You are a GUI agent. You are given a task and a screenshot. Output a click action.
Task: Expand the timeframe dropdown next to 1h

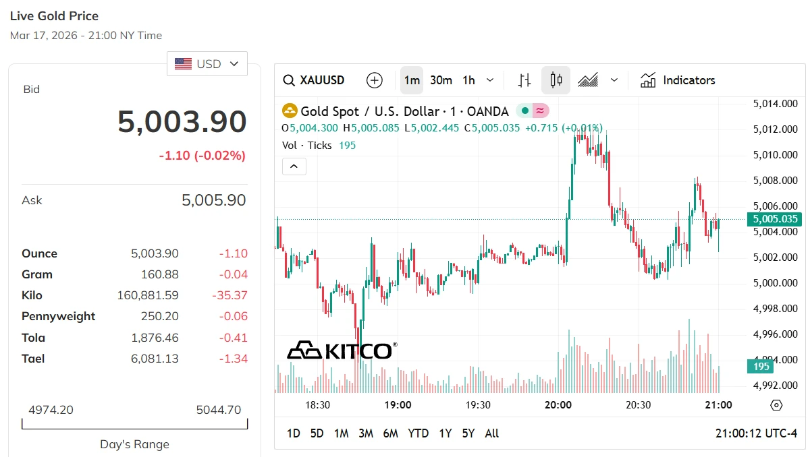pos(489,80)
